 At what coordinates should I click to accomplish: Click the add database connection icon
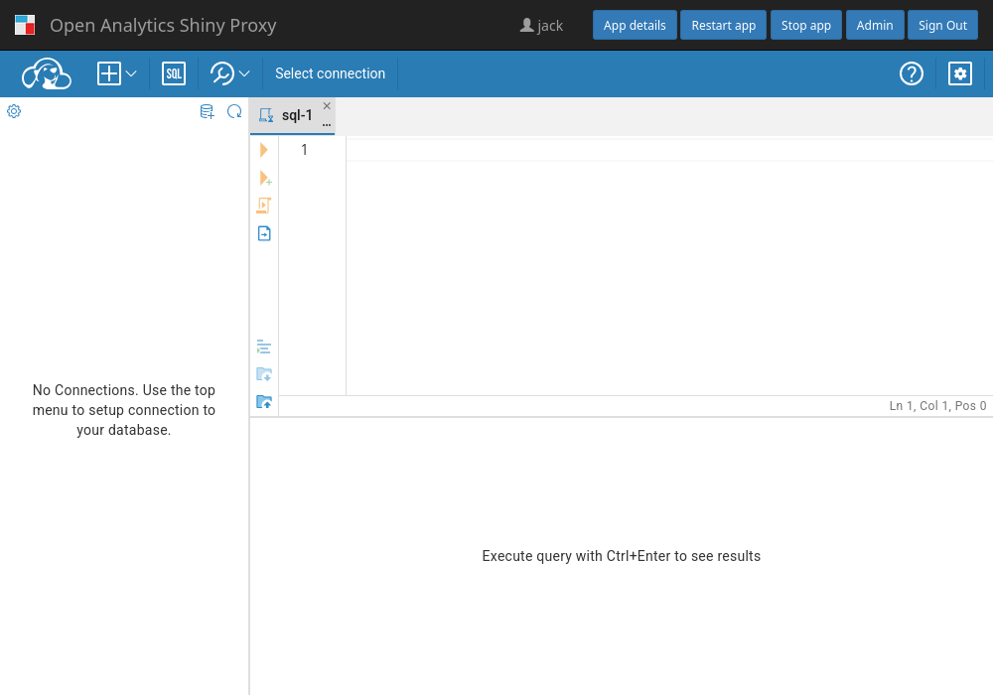click(208, 112)
